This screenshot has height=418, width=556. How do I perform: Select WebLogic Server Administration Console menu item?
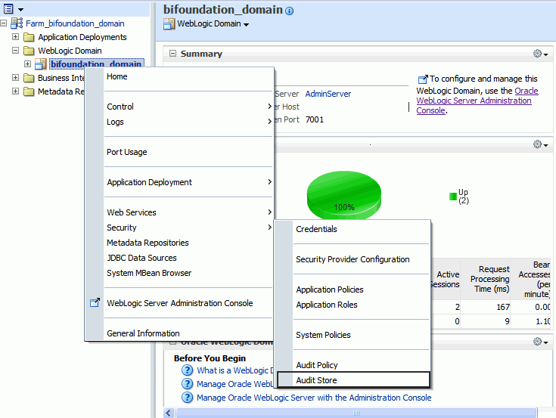(x=180, y=303)
